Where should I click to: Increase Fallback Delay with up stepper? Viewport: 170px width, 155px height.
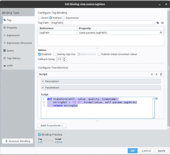tap(64, 58)
